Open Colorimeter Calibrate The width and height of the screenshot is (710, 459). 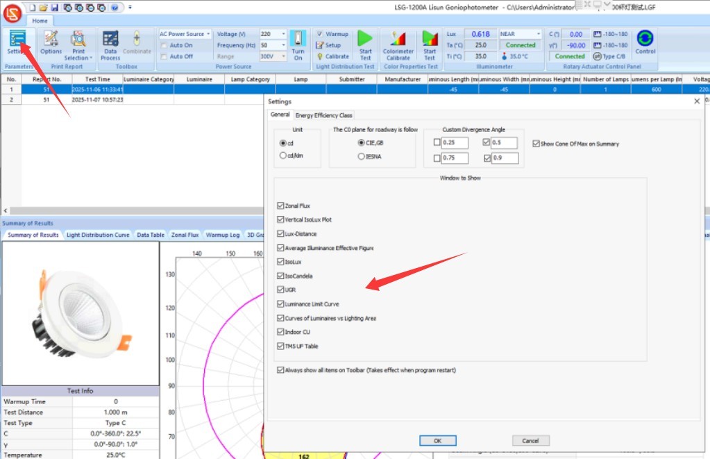(x=398, y=45)
